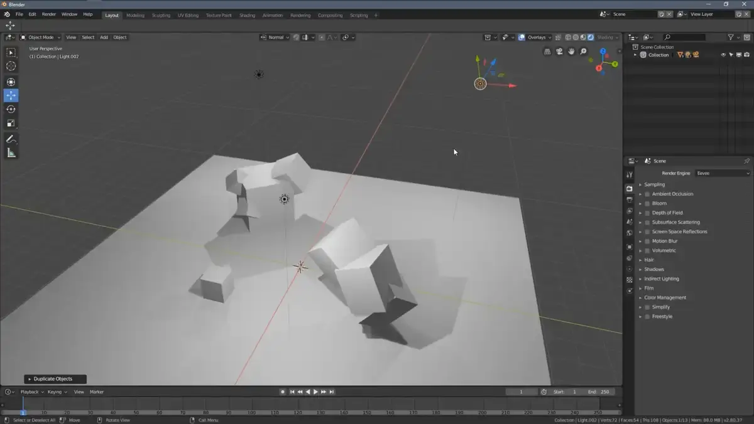
Task: Open the Render menu
Action: click(49, 14)
